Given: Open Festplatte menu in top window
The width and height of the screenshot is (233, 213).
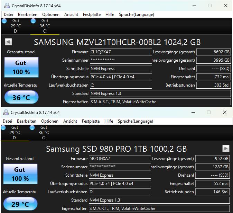Looking at the screenshot, I should (92, 15).
